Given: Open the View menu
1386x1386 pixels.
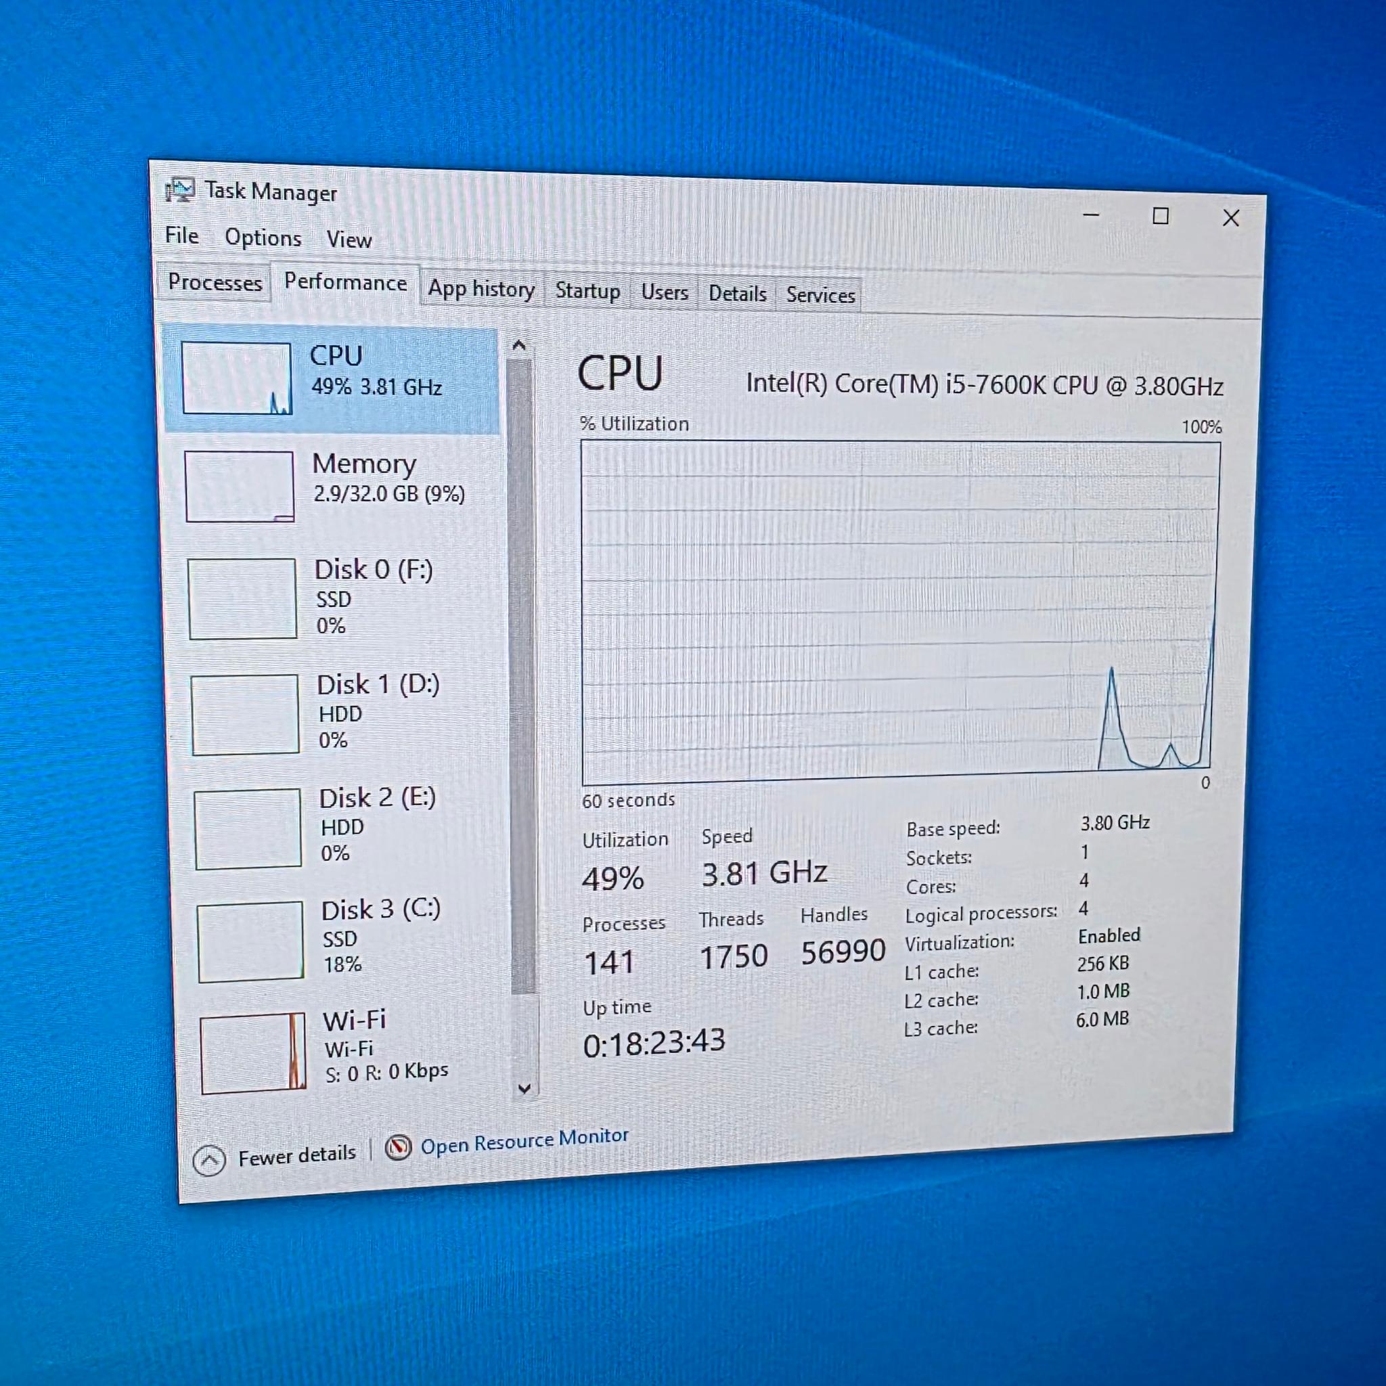Looking at the screenshot, I should [x=349, y=240].
